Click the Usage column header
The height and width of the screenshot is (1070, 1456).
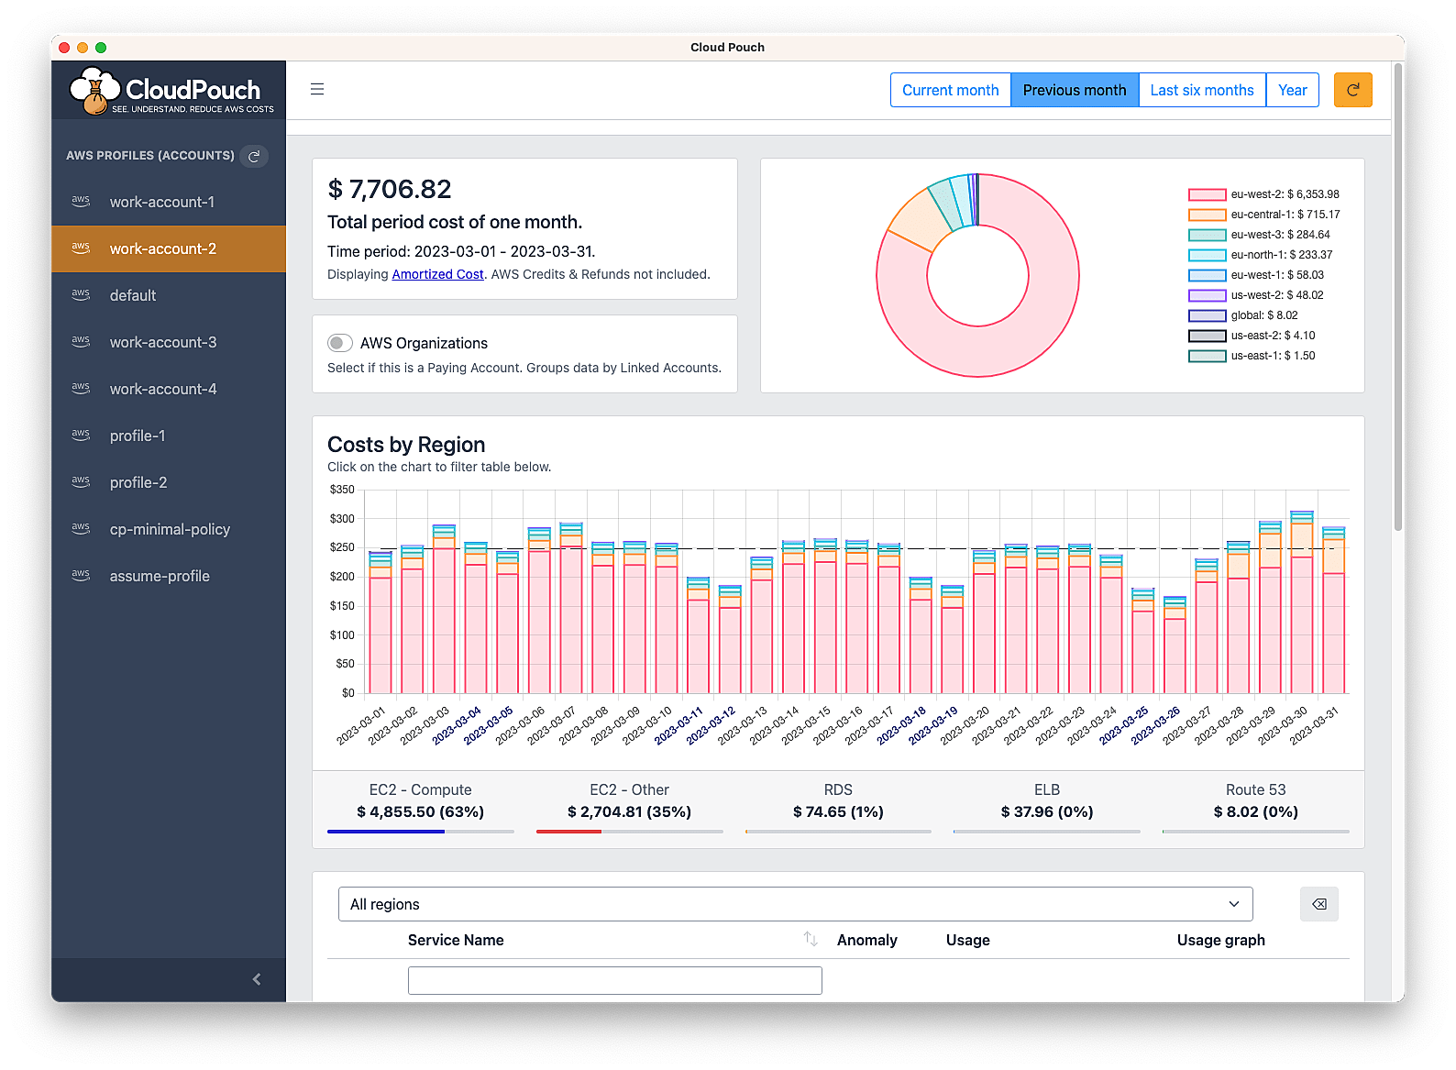click(x=968, y=940)
